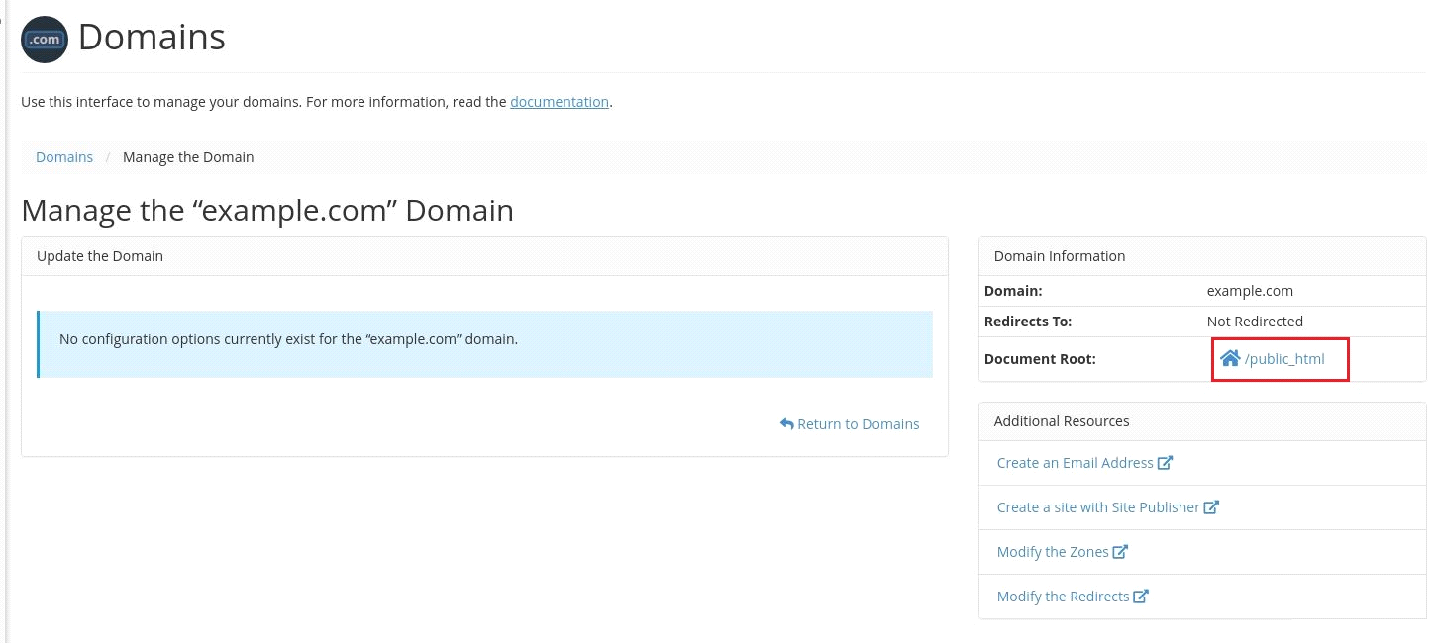Image resolution: width=1436 pixels, height=643 pixels.
Task: Click Create an Email Address
Action: (x=1075, y=462)
